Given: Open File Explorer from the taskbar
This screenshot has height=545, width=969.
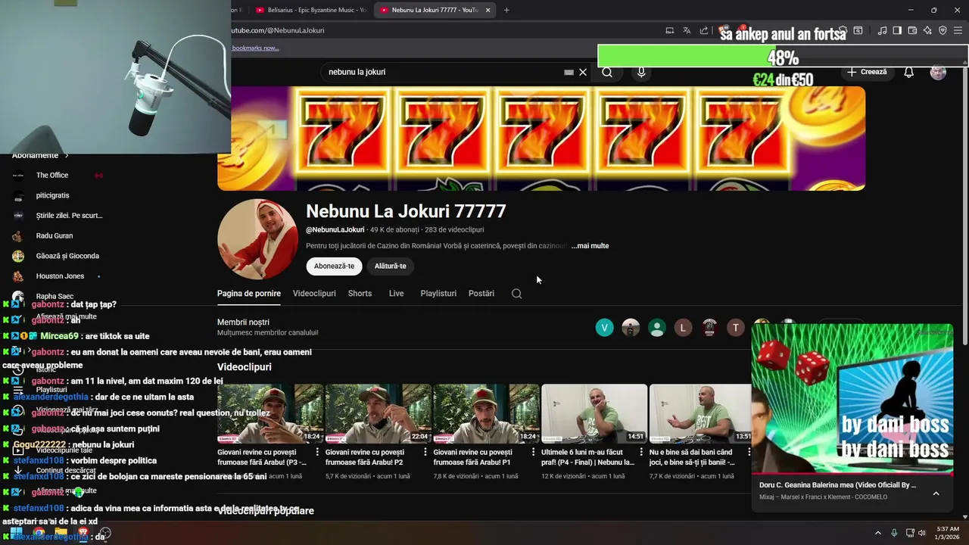Looking at the screenshot, I should (x=61, y=533).
